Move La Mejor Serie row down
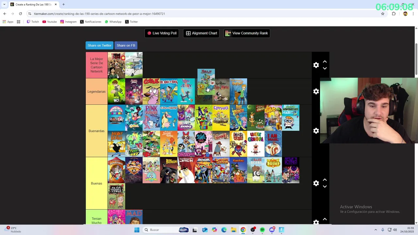This screenshot has width=418, height=235. coord(325,68)
